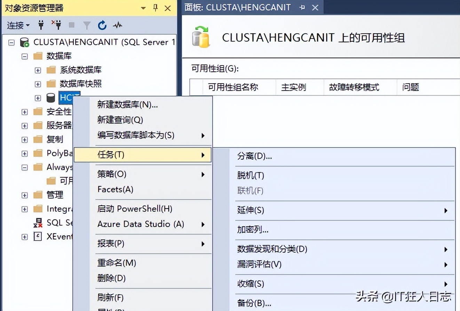
Task: Choose 备份(B)... in tasks submenu
Action: [x=334, y=303]
